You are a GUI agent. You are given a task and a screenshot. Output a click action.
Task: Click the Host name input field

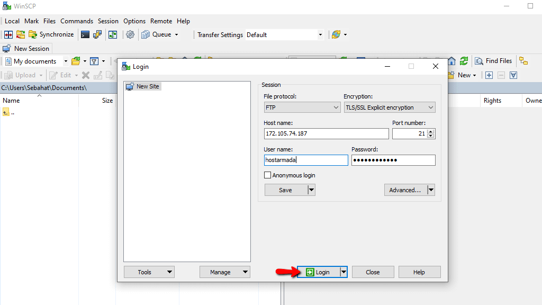coord(326,133)
